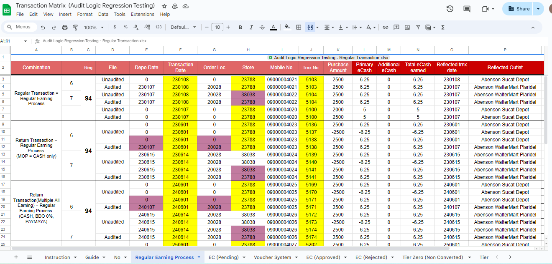This screenshot has width=552, height=264.
Task: Toggle bold formatting
Action: (240, 27)
